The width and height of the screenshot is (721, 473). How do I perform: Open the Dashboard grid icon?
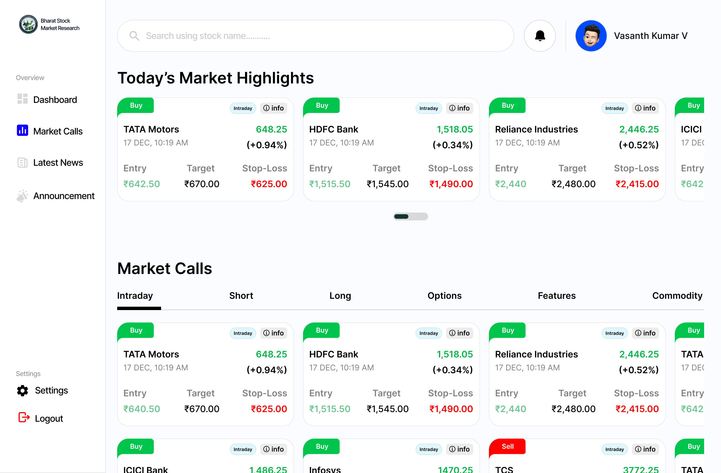click(23, 99)
